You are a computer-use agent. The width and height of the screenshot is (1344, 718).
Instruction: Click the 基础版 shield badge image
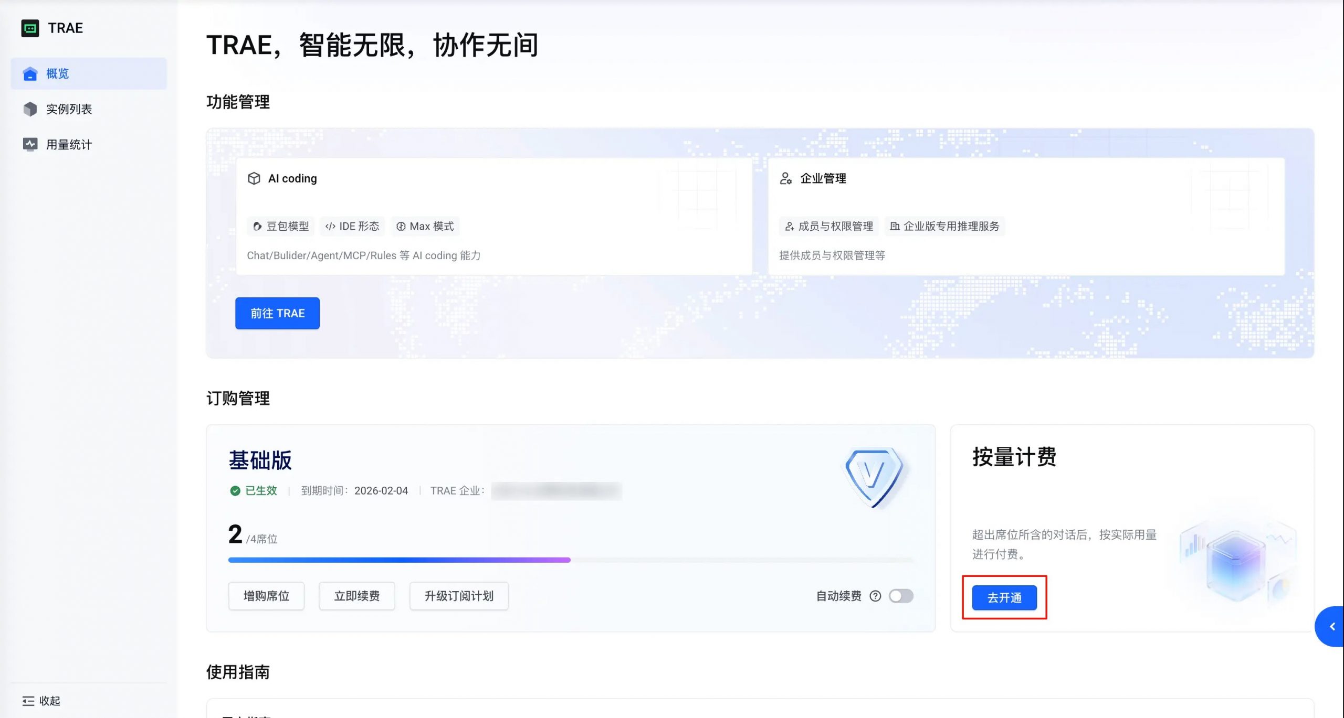[x=874, y=477]
